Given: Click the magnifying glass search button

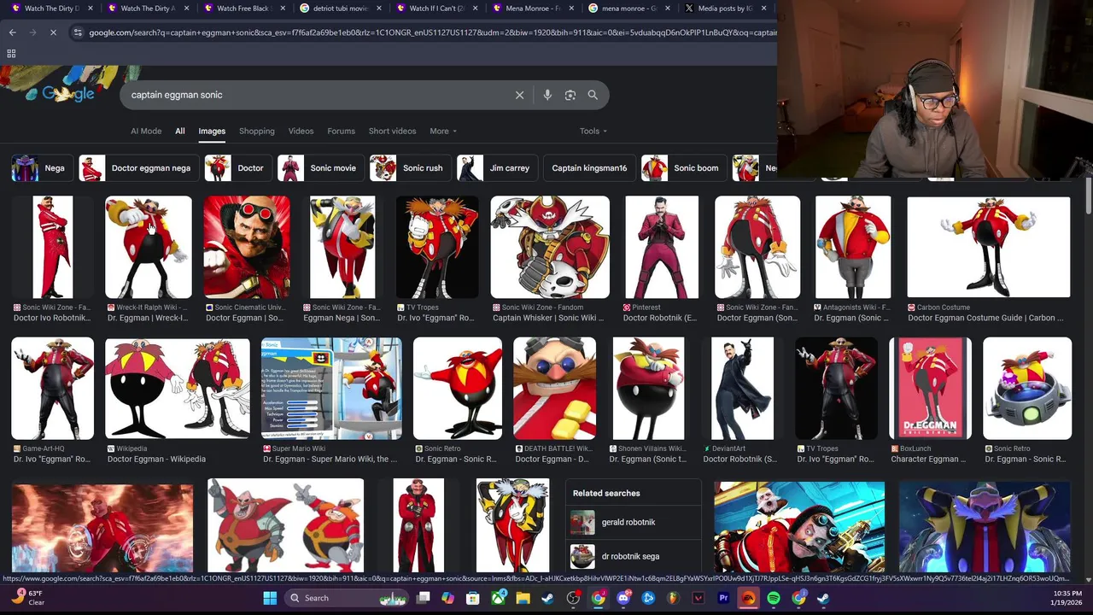Looking at the screenshot, I should (x=593, y=95).
